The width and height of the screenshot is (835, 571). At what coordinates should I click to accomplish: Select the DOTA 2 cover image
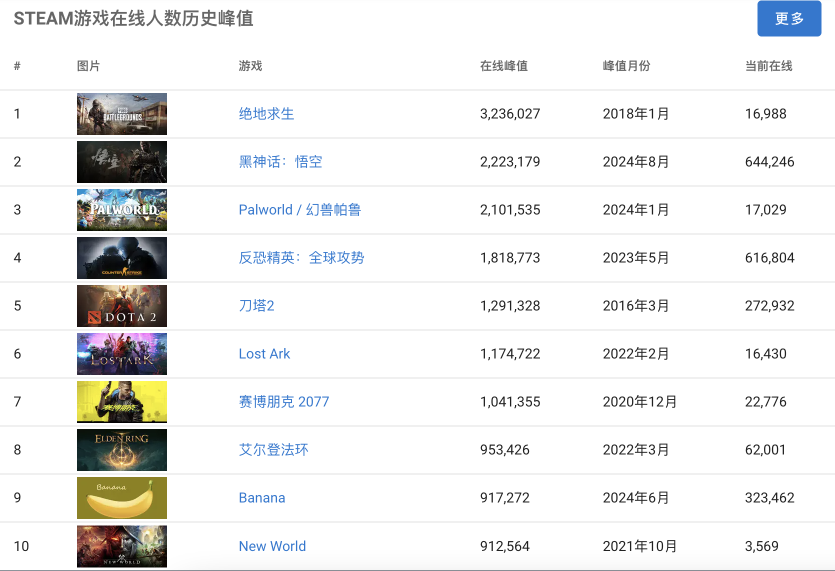pyautogui.click(x=121, y=305)
